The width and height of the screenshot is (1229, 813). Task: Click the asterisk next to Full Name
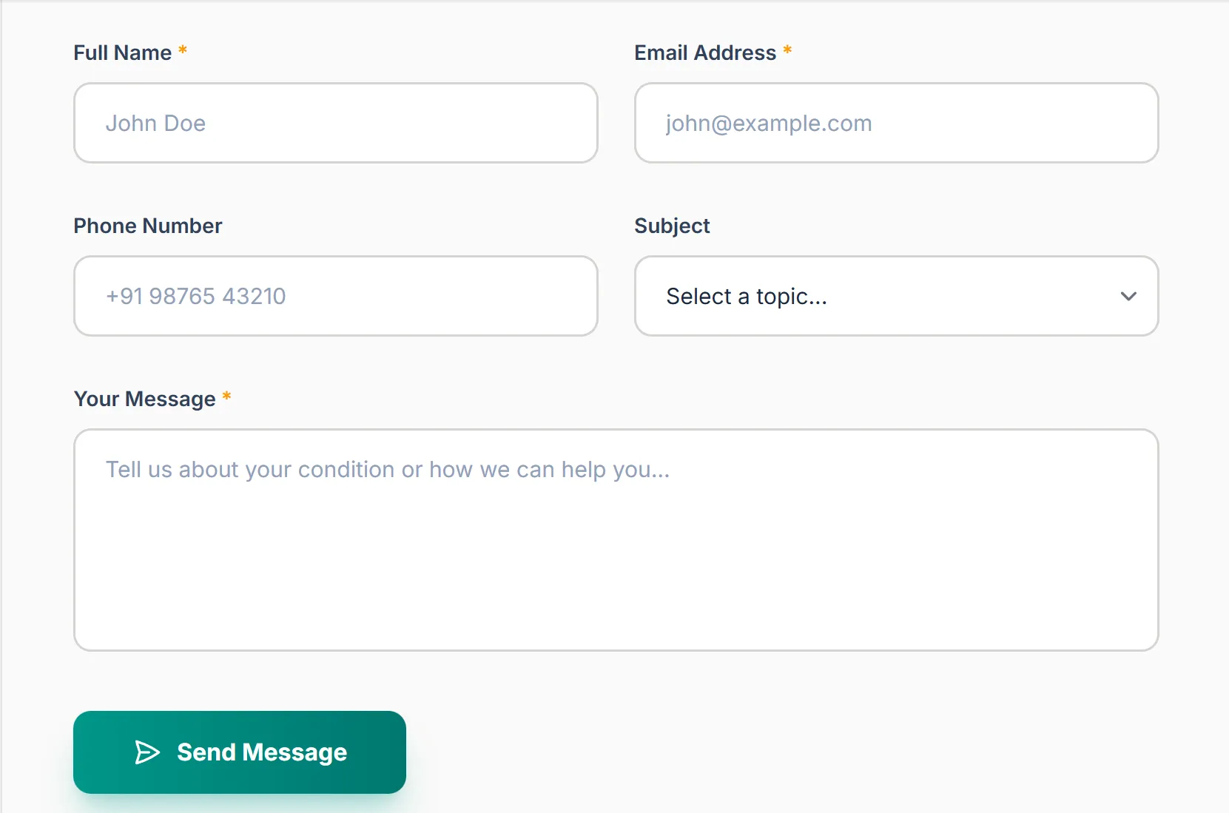click(183, 50)
